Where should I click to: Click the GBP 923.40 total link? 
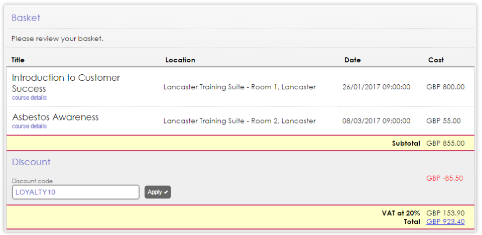point(445,221)
